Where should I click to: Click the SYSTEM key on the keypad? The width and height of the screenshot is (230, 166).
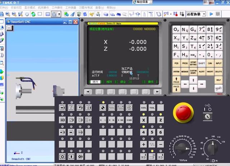(x=176, y=72)
